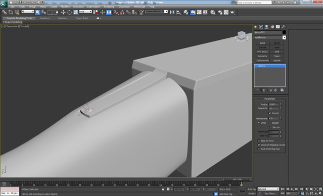Switch to the Freeform ribbon tab
This screenshot has height=196, width=323.
(x=45, y=18)
